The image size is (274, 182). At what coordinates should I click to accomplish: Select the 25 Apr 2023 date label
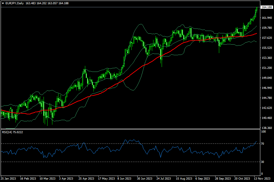pyautogui.click(x=86, y=179)
